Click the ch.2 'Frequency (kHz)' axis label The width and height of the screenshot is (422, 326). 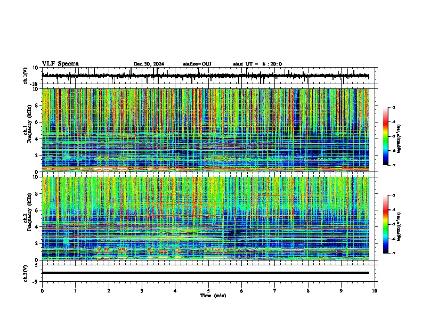click(x=29, y=212)
